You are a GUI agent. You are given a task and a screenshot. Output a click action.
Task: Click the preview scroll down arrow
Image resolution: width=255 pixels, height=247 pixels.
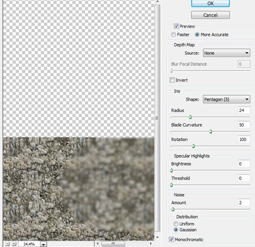pos(158,237)
